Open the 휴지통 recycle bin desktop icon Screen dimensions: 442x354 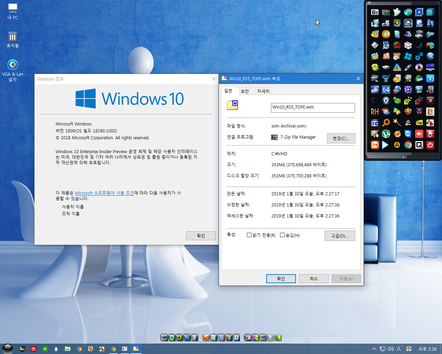click(12, 39)
